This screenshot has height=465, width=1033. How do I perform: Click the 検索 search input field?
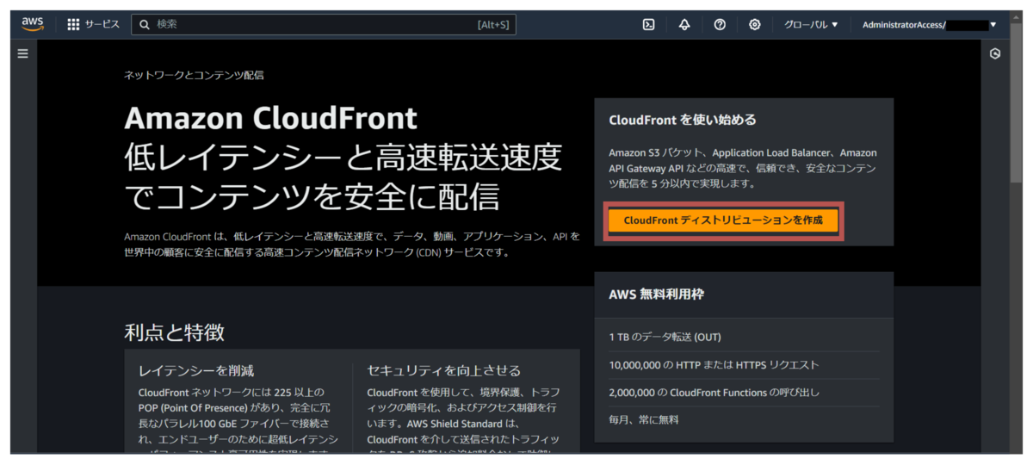[x=324, y=24]
